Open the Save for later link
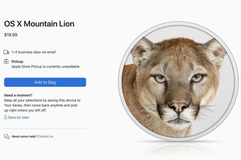Viewport: 241px width, 160px height. pyautogui.click(x=18, y=118)
